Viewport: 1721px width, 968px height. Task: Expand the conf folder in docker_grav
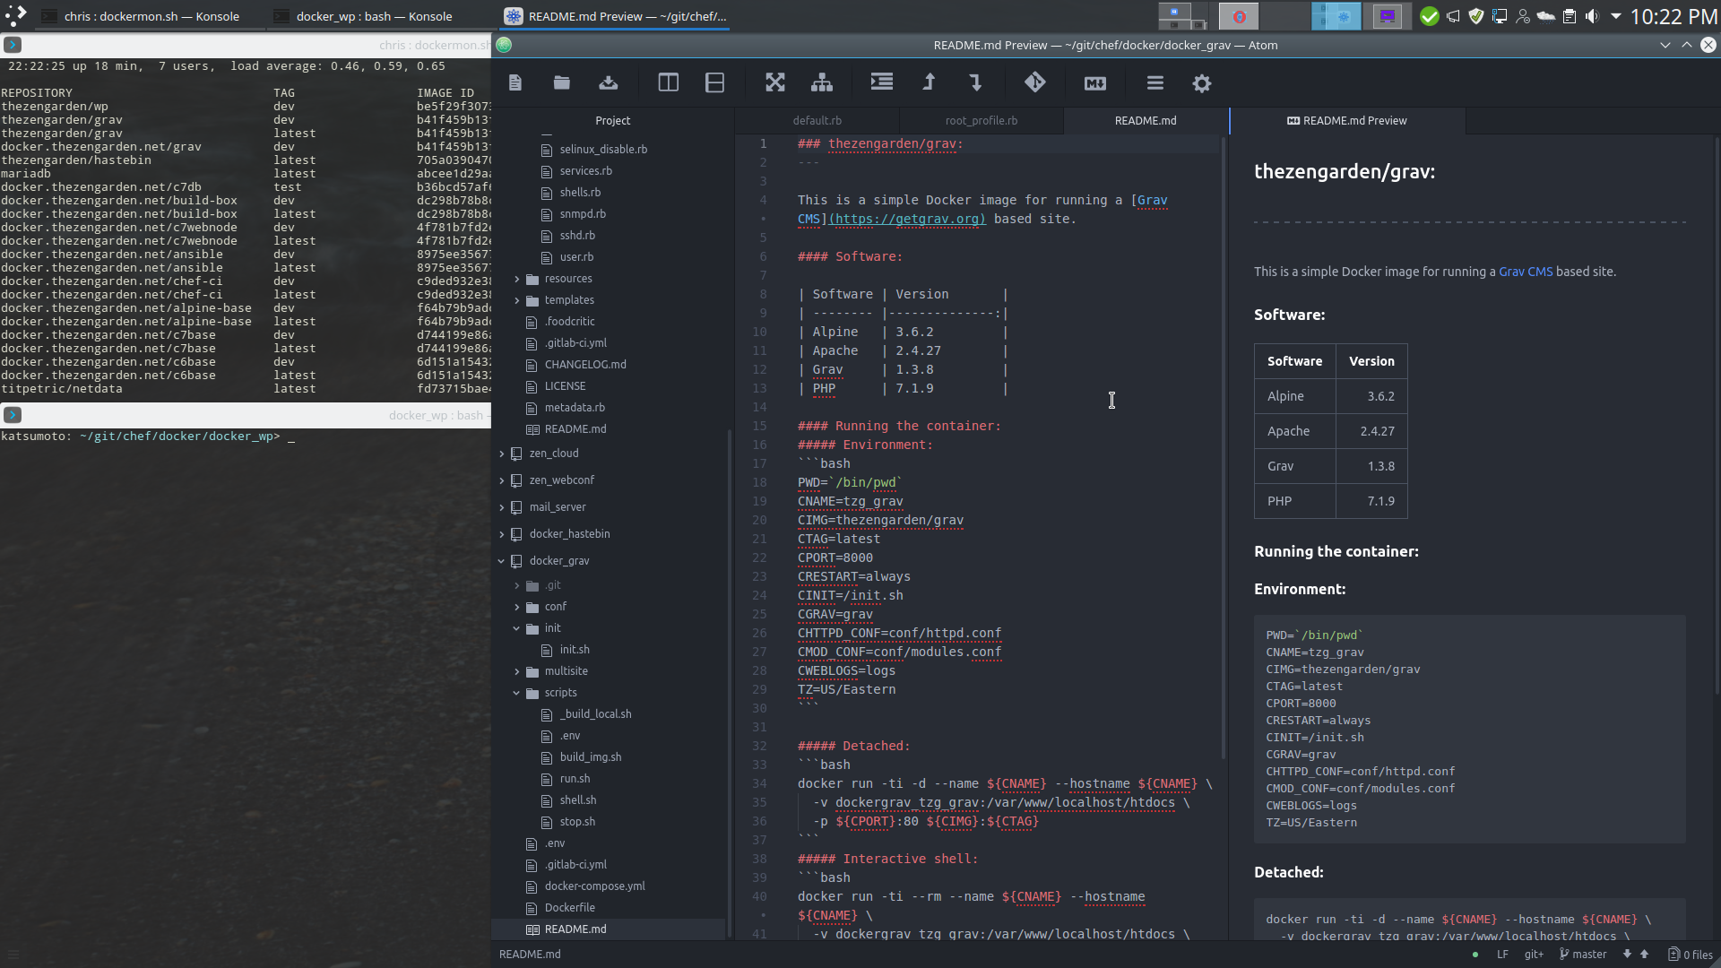[555, 607]
